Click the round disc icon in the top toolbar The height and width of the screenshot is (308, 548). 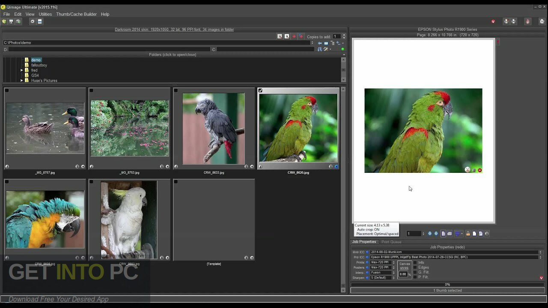(x=32, y=21)
